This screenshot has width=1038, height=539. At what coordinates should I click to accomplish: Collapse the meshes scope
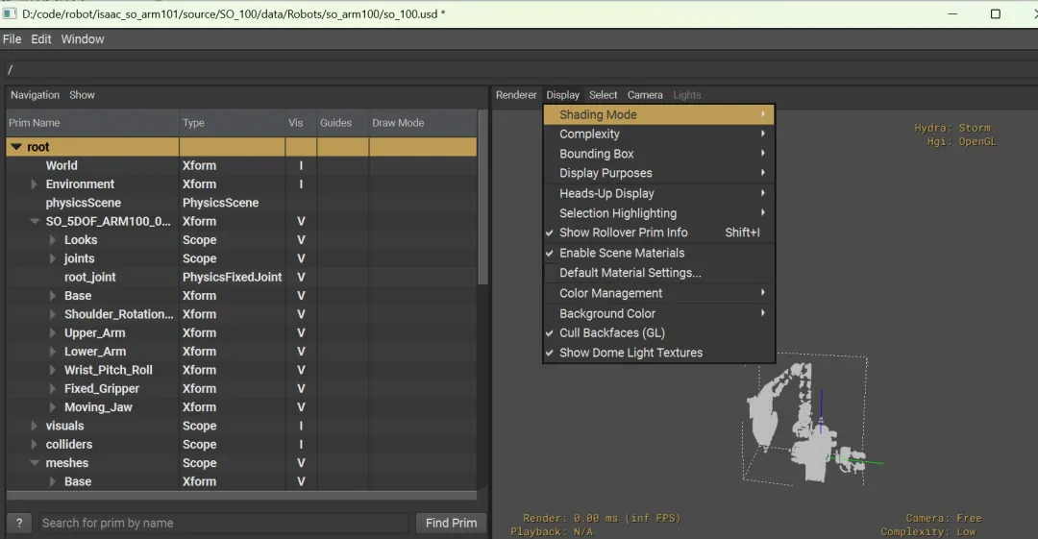35,463
